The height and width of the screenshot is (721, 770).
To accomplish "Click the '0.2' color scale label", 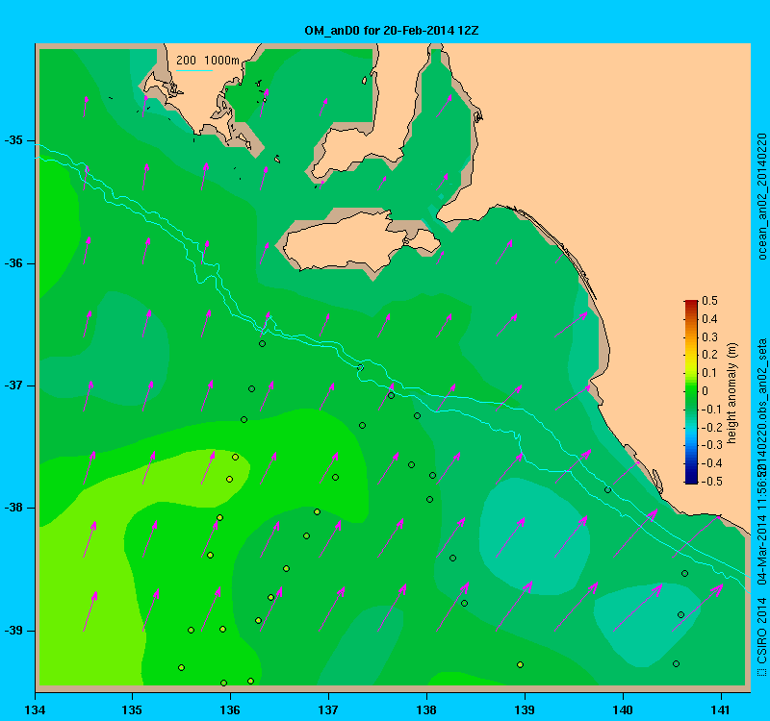I will 709,355.
